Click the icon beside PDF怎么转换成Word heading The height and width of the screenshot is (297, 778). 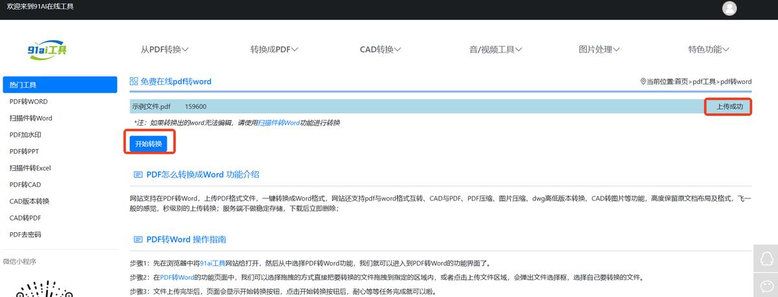click(x=137, y=175)
